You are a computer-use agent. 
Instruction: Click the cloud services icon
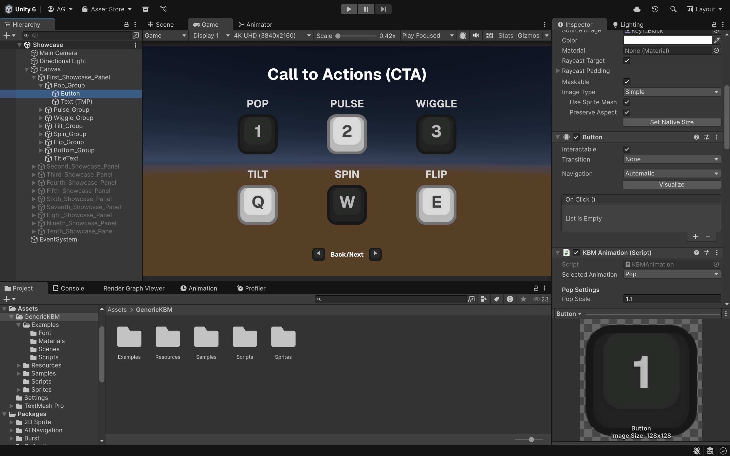[637, 9]
